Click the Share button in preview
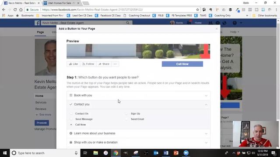Screen dimensions: 280x157 point(104,64)
